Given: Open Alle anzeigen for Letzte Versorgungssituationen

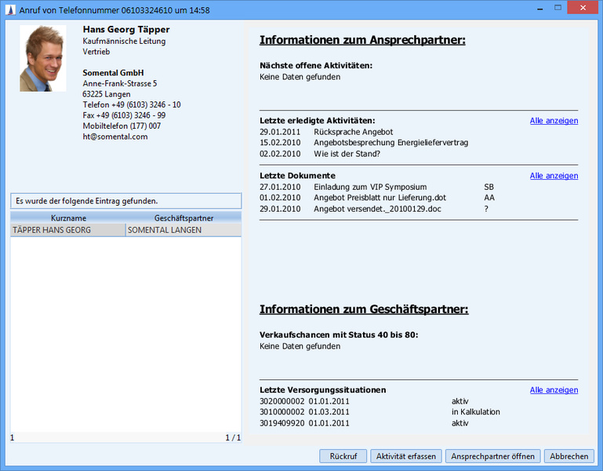Looking at the screenshot, I should (554, 390).
